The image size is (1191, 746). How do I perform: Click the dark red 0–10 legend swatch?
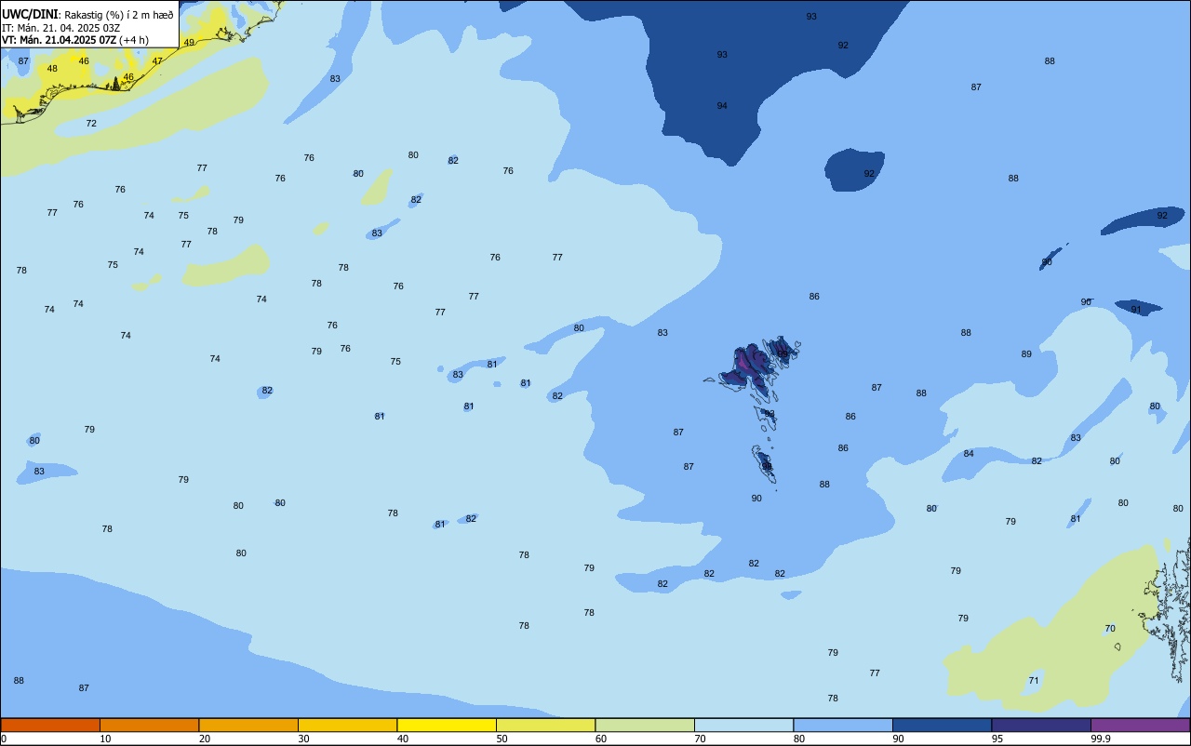pyautogui.click(x=50, y=725)
